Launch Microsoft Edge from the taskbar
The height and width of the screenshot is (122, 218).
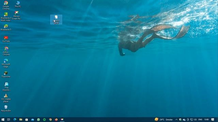coord(15,120)
